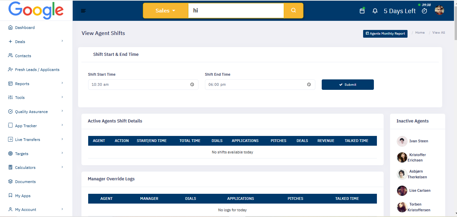Click clock icon in Shift End Time
457x217 pixels.
[x=309, y=84]
